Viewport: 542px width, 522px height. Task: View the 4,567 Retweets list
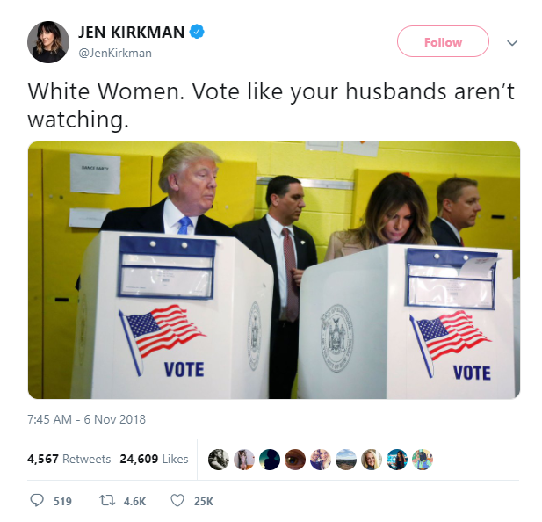pyautogui.click(x=69, y=459)
